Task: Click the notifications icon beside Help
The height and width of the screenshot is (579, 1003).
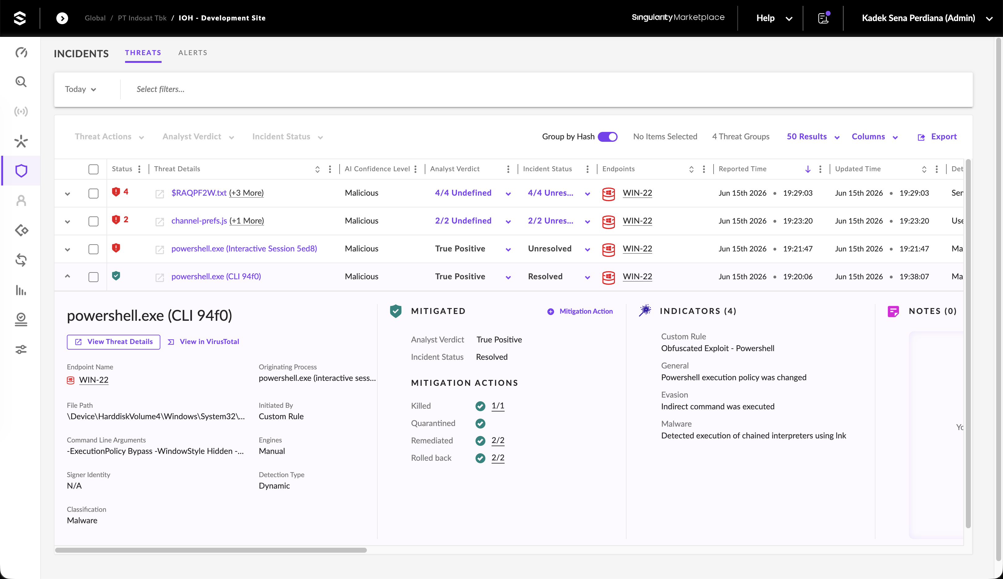Action: pos(823,18)
